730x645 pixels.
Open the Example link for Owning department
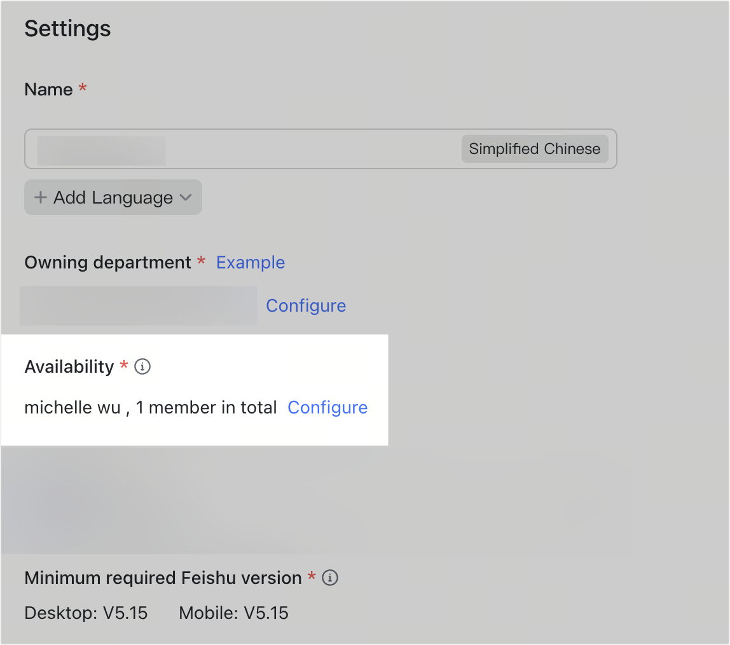(251, 262)
